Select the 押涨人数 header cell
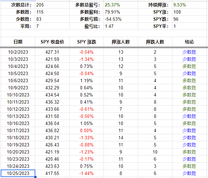Screen dimensions: 208x178 tap(121, 42)
